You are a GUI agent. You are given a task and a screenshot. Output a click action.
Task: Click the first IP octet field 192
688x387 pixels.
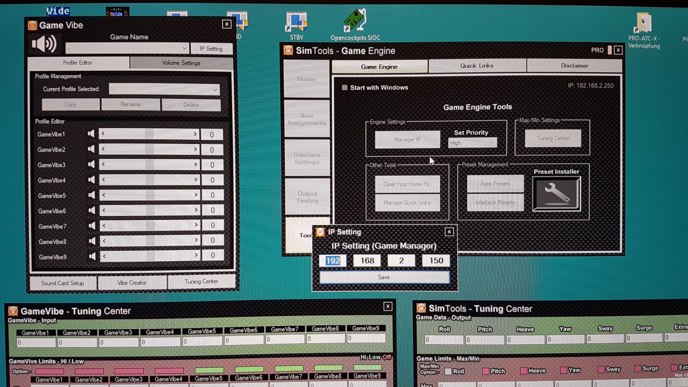point(333,261)
